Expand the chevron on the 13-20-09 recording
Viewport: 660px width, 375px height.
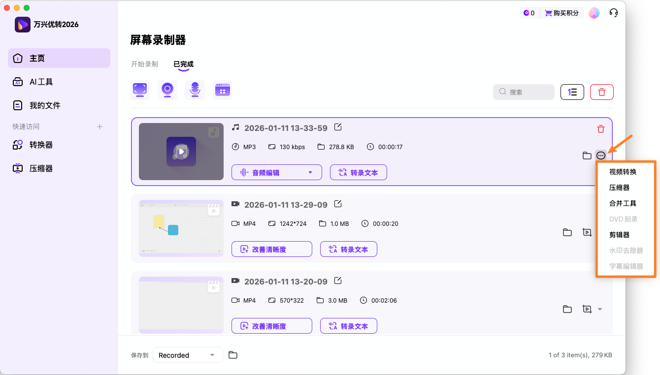coord(599,309)
